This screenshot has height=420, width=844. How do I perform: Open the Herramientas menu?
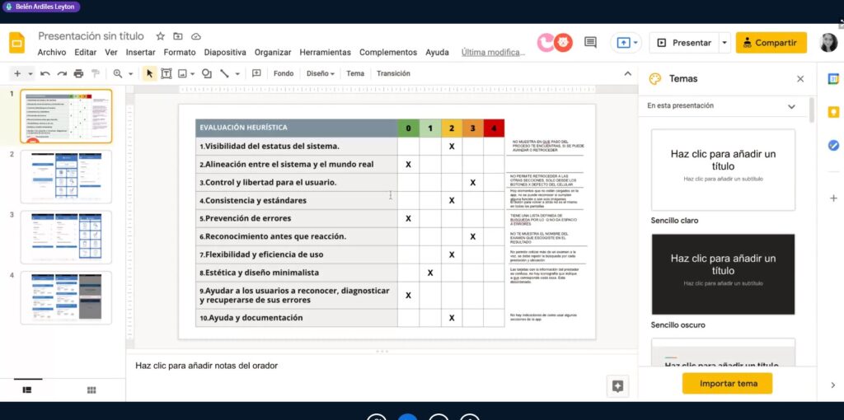(x=325, y=52)
